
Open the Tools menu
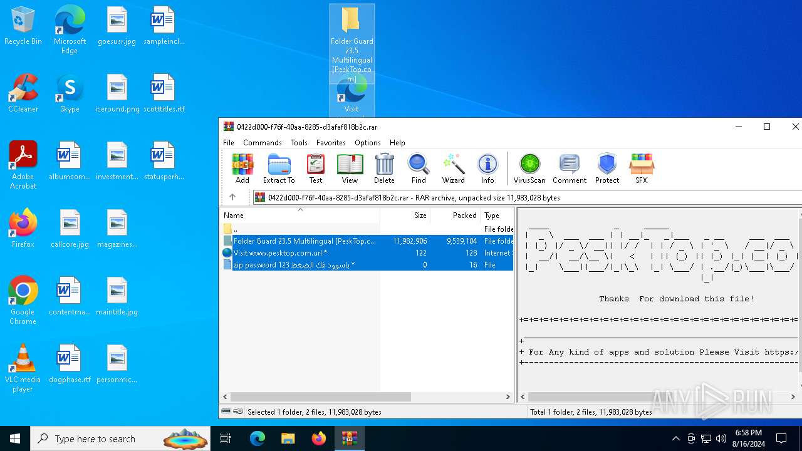[x=299, y=143]
